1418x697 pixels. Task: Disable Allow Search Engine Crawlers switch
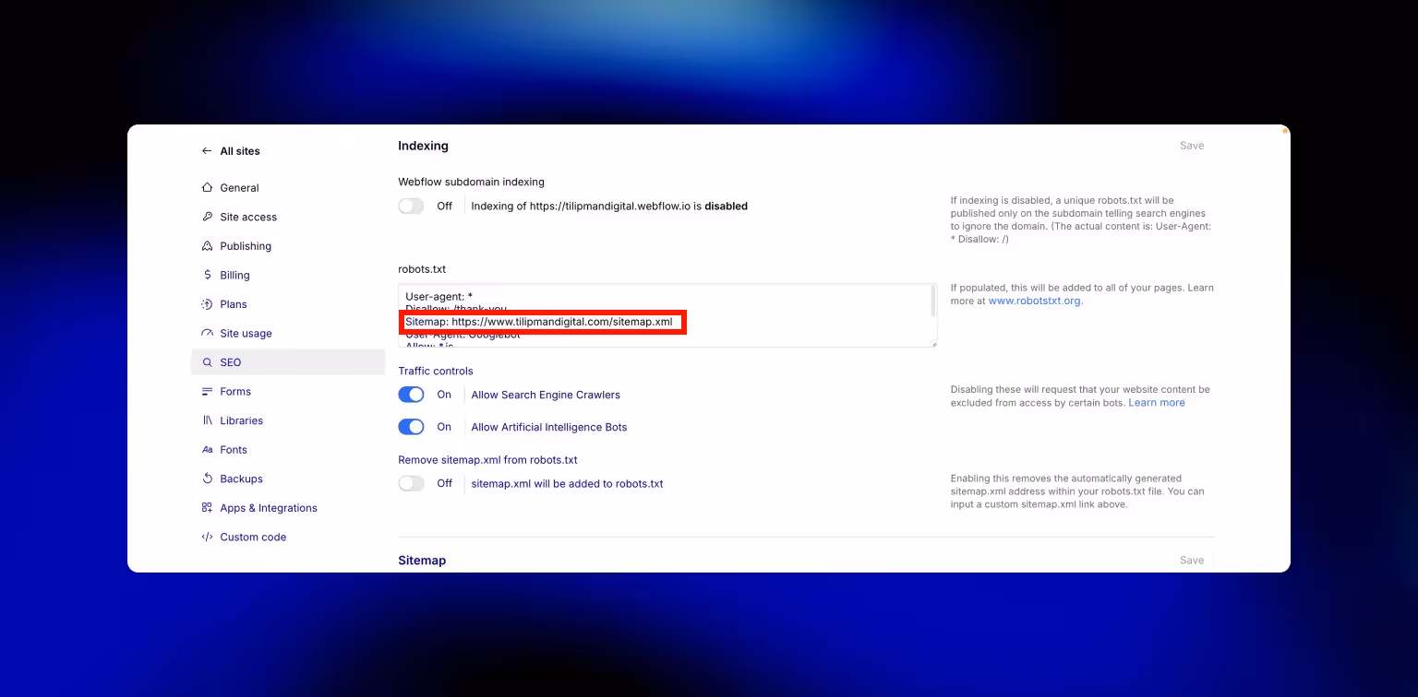pos(411,395)
